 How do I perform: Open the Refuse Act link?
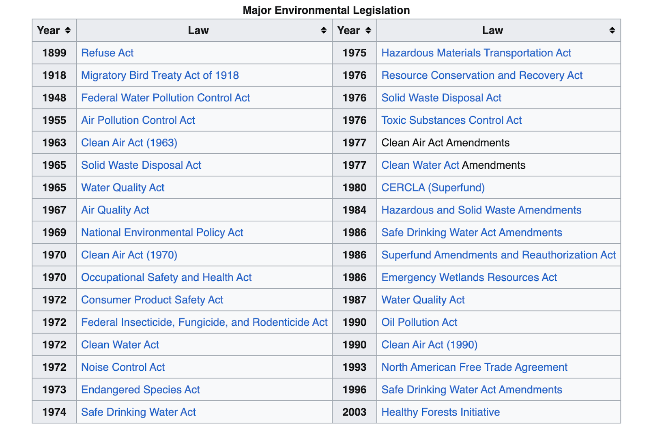pyautogui.click(x=107, y=53)
